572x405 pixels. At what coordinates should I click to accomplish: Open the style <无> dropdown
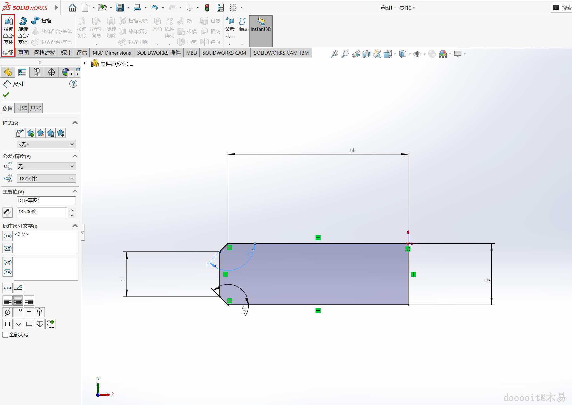pos(46,144)
